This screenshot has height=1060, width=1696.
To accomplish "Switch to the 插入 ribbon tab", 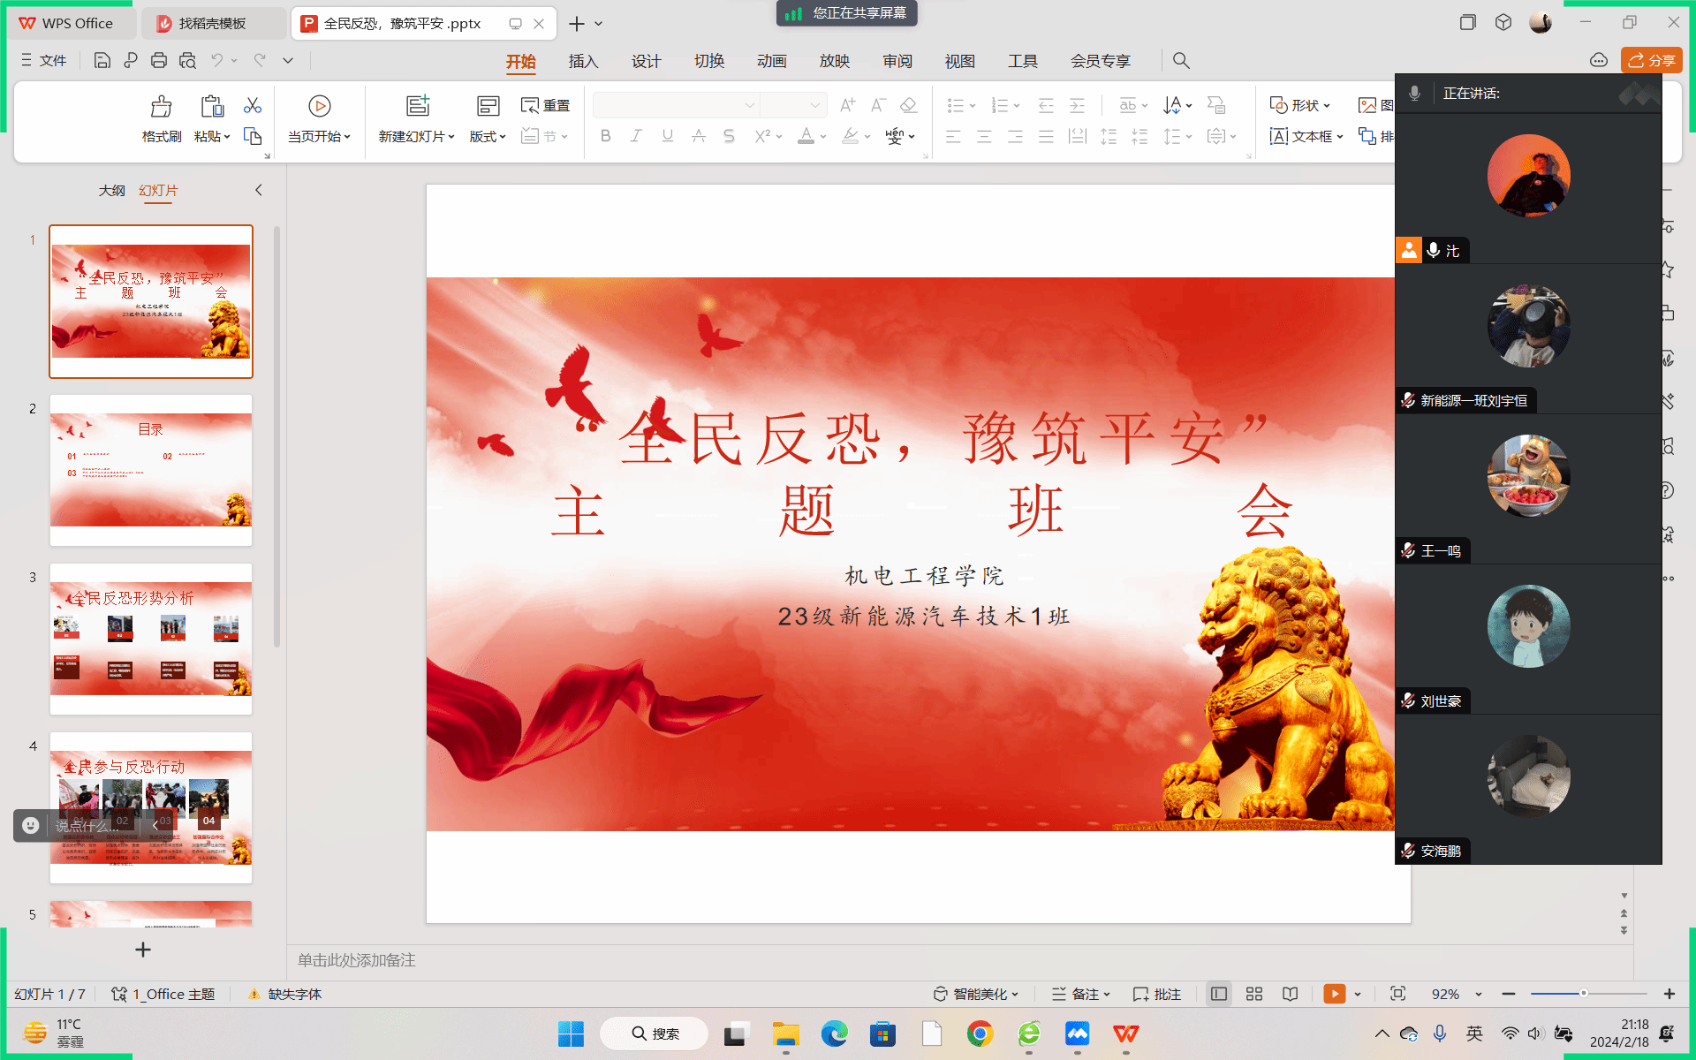I will [583, 61].
